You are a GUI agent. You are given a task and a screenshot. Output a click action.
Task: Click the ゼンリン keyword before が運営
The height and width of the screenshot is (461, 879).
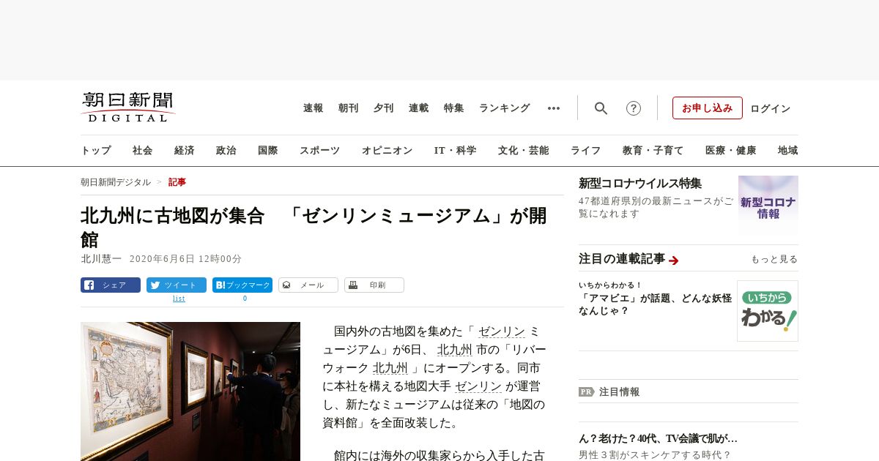click(478, 386)
